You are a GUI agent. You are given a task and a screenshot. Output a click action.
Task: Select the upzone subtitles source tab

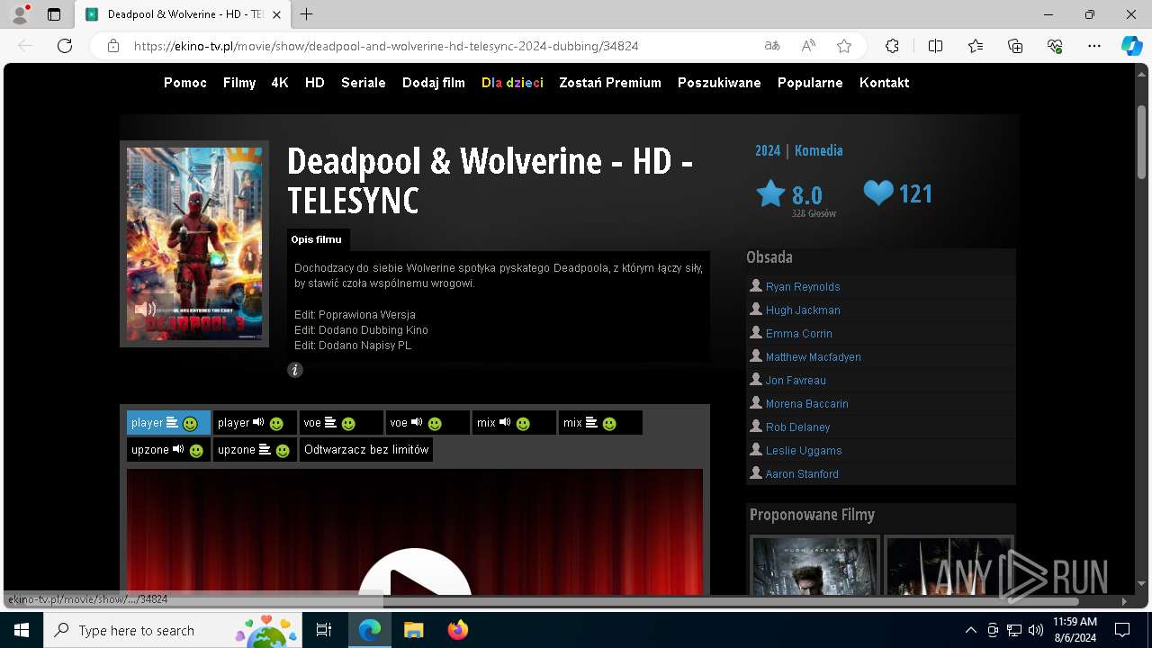[255, 450]
